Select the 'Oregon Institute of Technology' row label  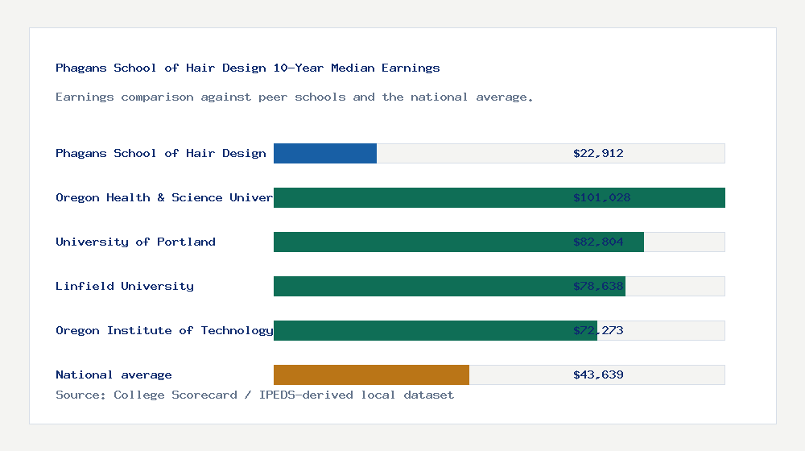coord(164,330)
